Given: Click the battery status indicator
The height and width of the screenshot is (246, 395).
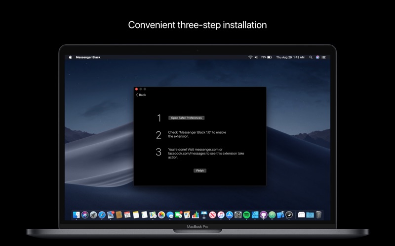Looking at the screenshot, I should (267, 57).
